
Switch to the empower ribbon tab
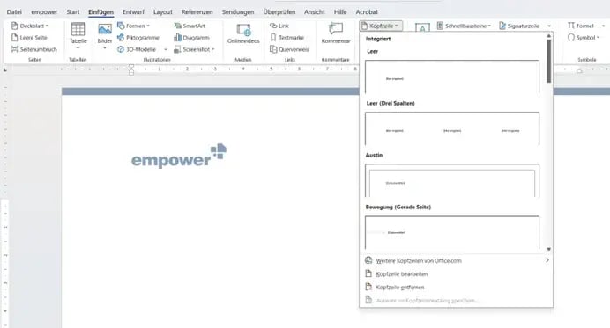click(x=44, y=12)
